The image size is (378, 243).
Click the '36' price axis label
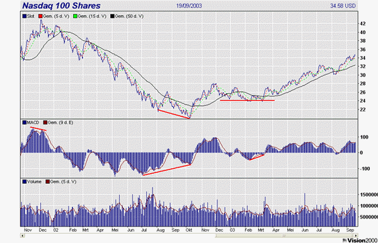tap(363, 50)
